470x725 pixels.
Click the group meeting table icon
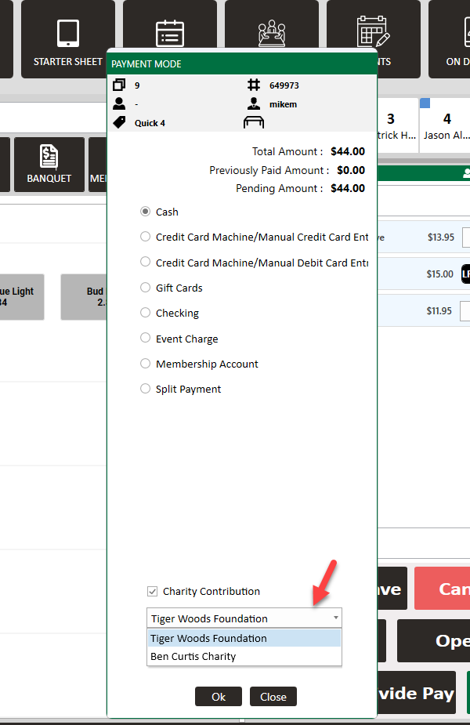click(272, 34)
